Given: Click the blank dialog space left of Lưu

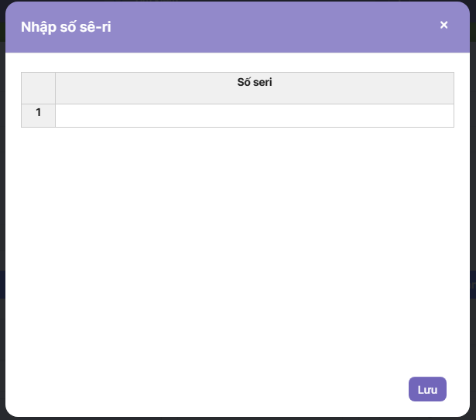Looking at the screenshot, I should coord(232,390).
